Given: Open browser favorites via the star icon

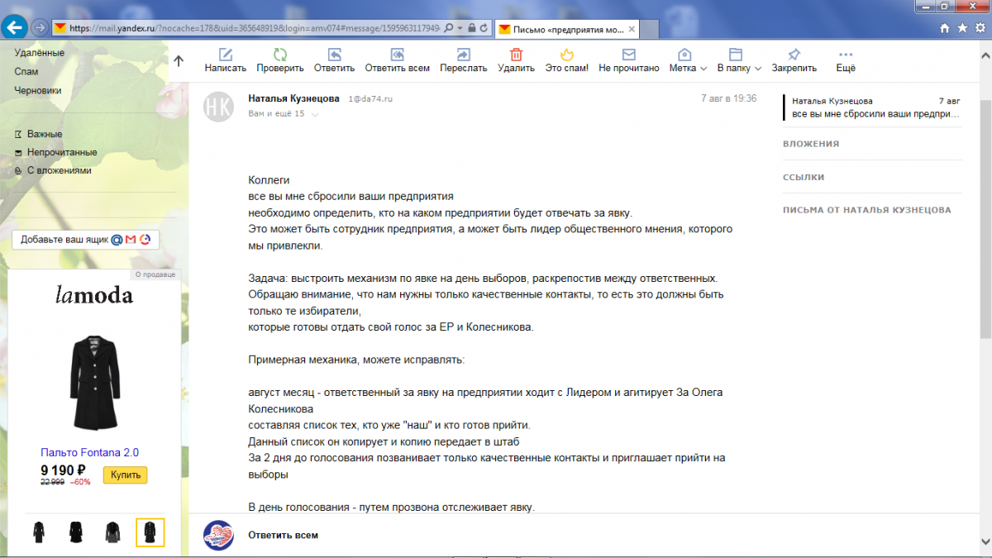Looking at the screenshot, I should pos(962,27).
